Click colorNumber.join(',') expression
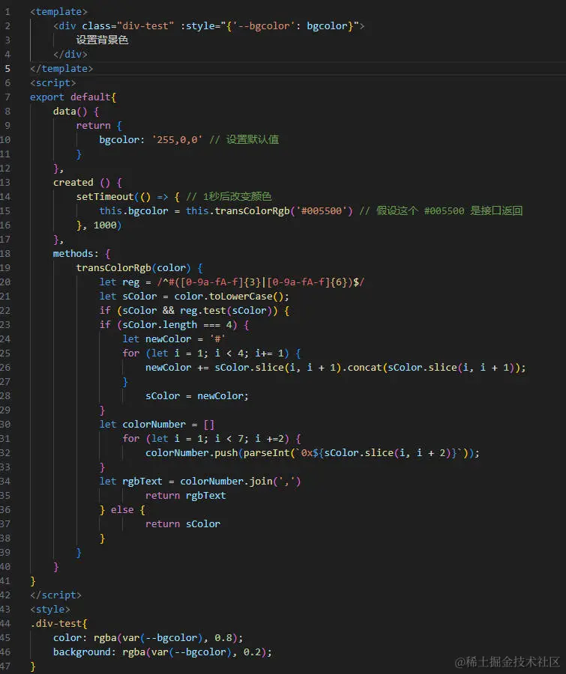Image resolution: width=566 pixels, height=674 pixels. point(240,481)
